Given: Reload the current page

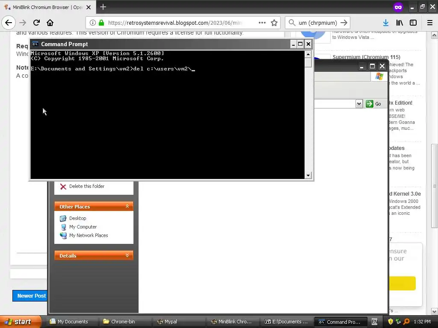Looking at the screenshot, I should [x=36, y=23].
